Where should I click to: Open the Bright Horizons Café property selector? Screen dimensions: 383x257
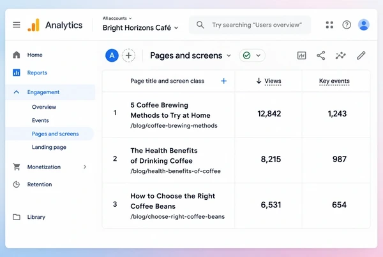[x=140, y=28]
